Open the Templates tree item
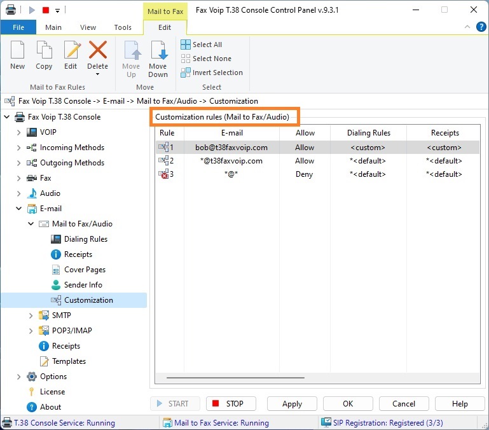 tap(69, 361)
